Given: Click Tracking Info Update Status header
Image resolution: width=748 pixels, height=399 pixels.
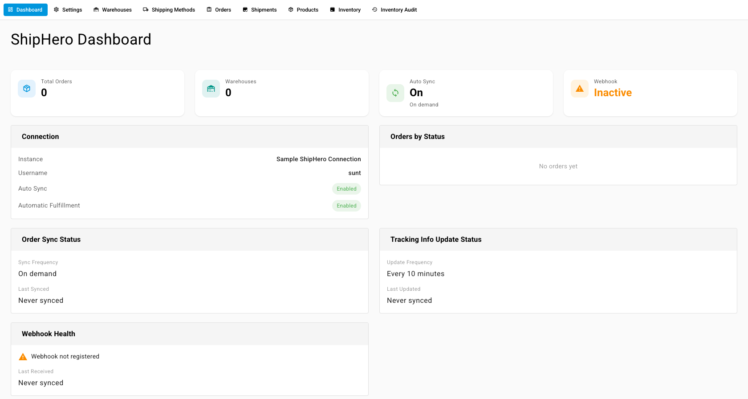Looking at the screenshot, I should coord(558,240).
